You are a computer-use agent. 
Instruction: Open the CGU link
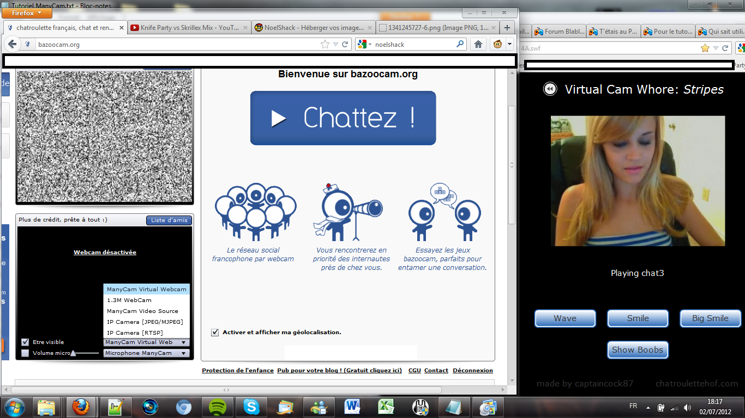[414, 370]
